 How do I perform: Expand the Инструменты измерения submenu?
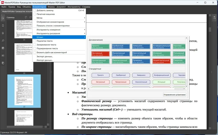click(x=59, y=30)
